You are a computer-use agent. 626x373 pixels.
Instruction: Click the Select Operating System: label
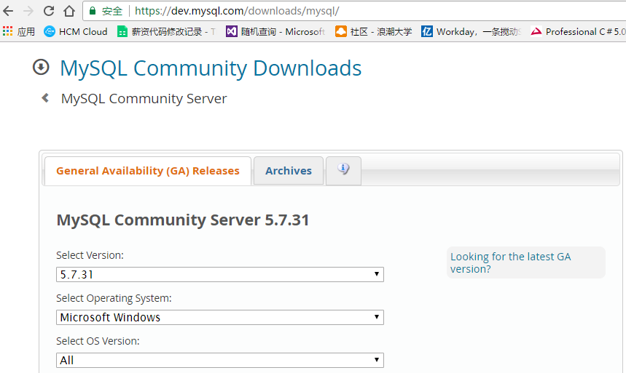pos(114,298)
